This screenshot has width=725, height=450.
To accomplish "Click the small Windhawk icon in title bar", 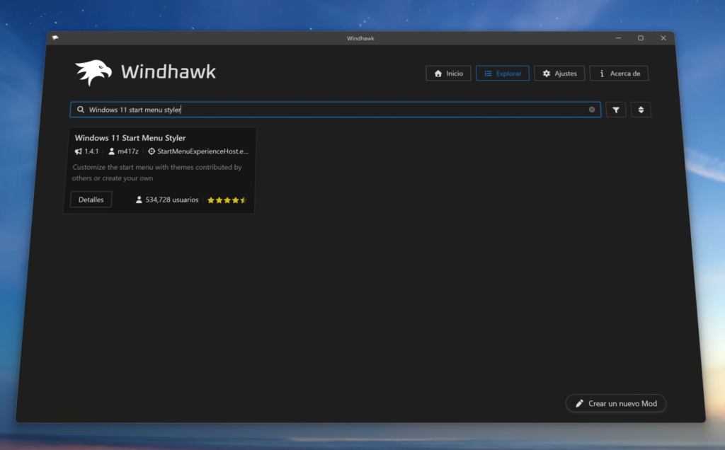I will [x=55, y=38].
